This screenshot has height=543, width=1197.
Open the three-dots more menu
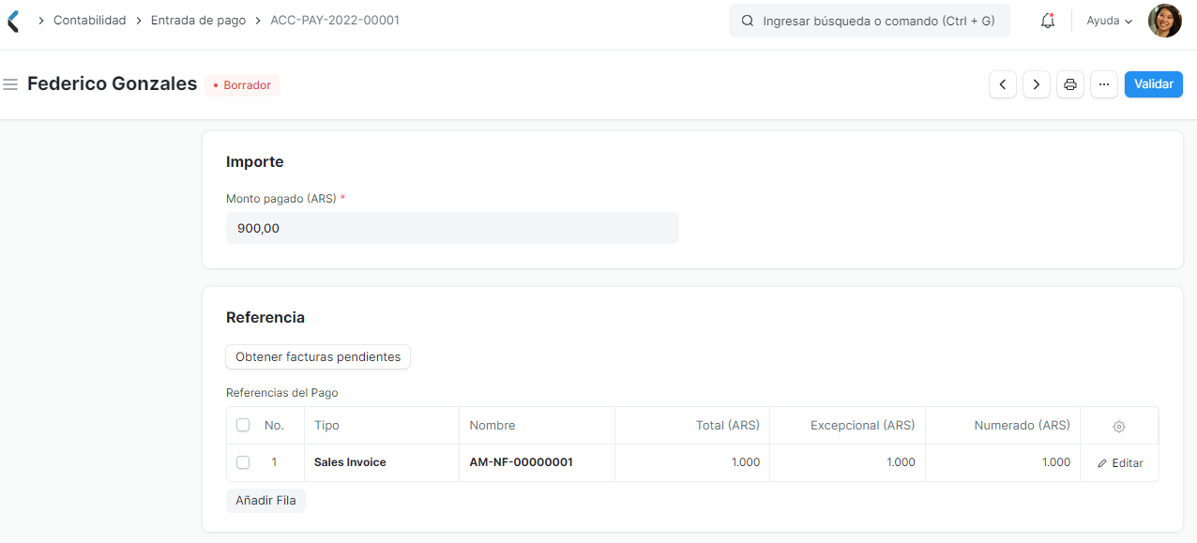pyautogui.click(x=1104, y=84)
